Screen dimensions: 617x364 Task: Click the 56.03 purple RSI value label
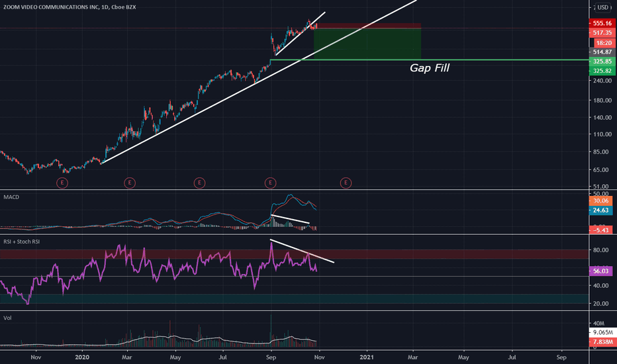click(600, 271)
